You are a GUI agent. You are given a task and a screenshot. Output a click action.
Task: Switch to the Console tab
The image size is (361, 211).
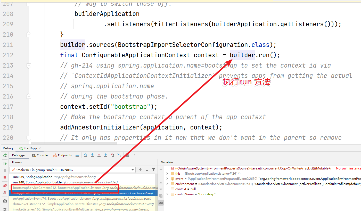(40, 155)
